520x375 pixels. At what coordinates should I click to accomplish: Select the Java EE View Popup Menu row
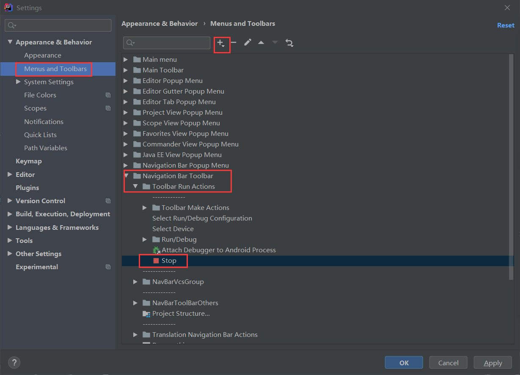coord(182,155)
